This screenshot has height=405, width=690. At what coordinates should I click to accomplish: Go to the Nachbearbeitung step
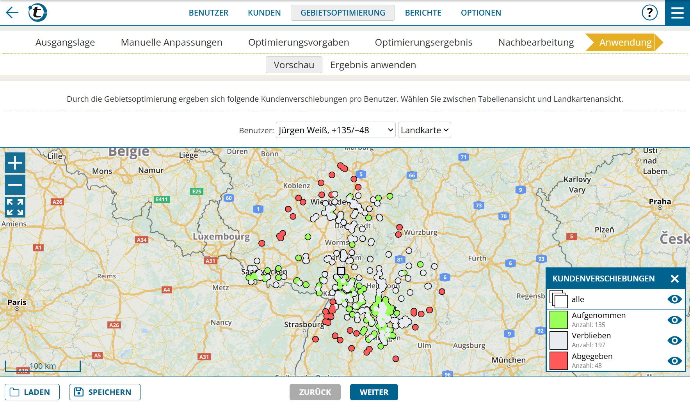[x=536, y=42]
